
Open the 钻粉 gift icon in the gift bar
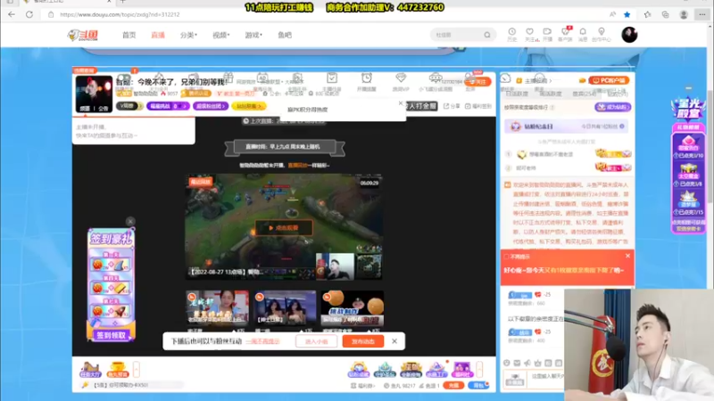pyautogui.click(x=359, y=369)
